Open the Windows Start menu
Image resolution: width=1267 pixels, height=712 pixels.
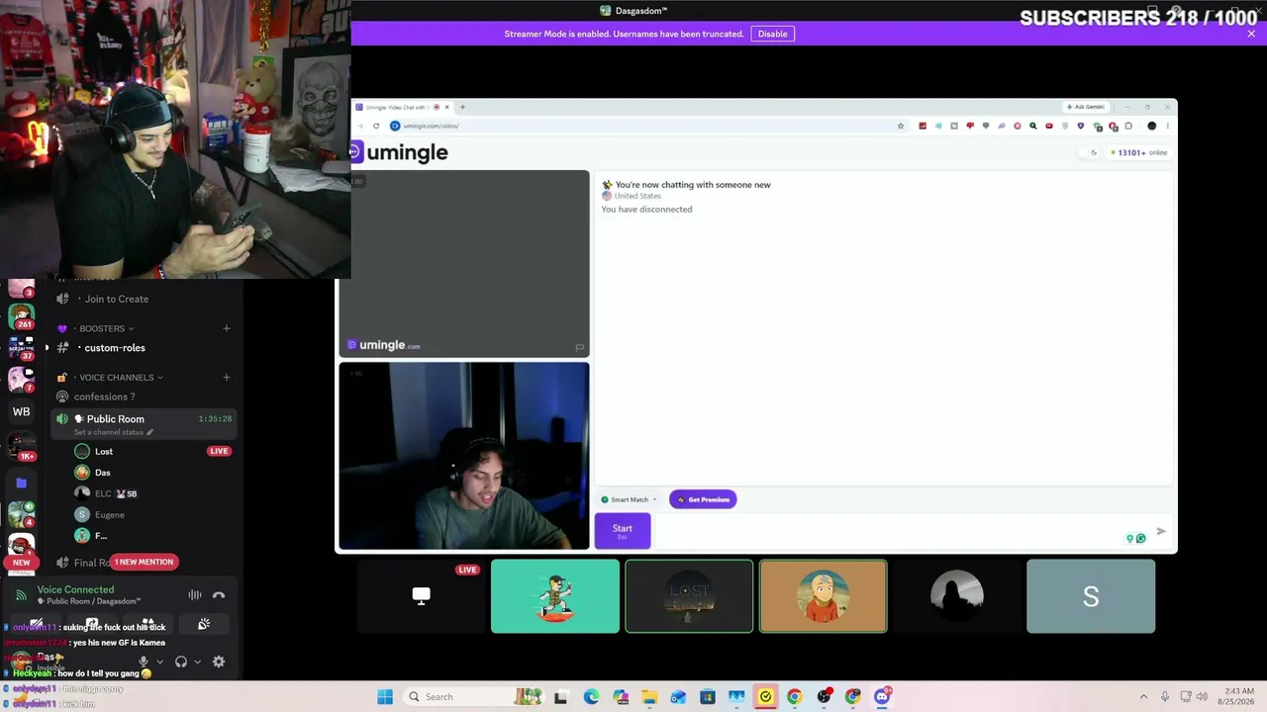point(385,696)
